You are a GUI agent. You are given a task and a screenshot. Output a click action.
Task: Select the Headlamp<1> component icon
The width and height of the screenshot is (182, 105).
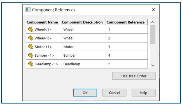pos(31,64)
